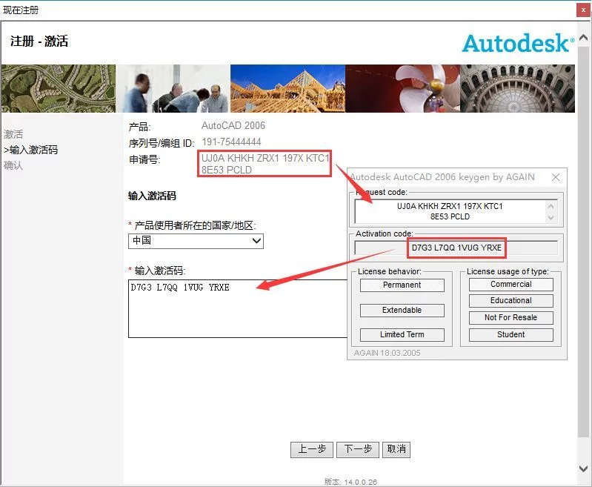Click the aerial map banner image
Image resolution: width=592 pixels, height=487 pixels.
tap(58, 88)
